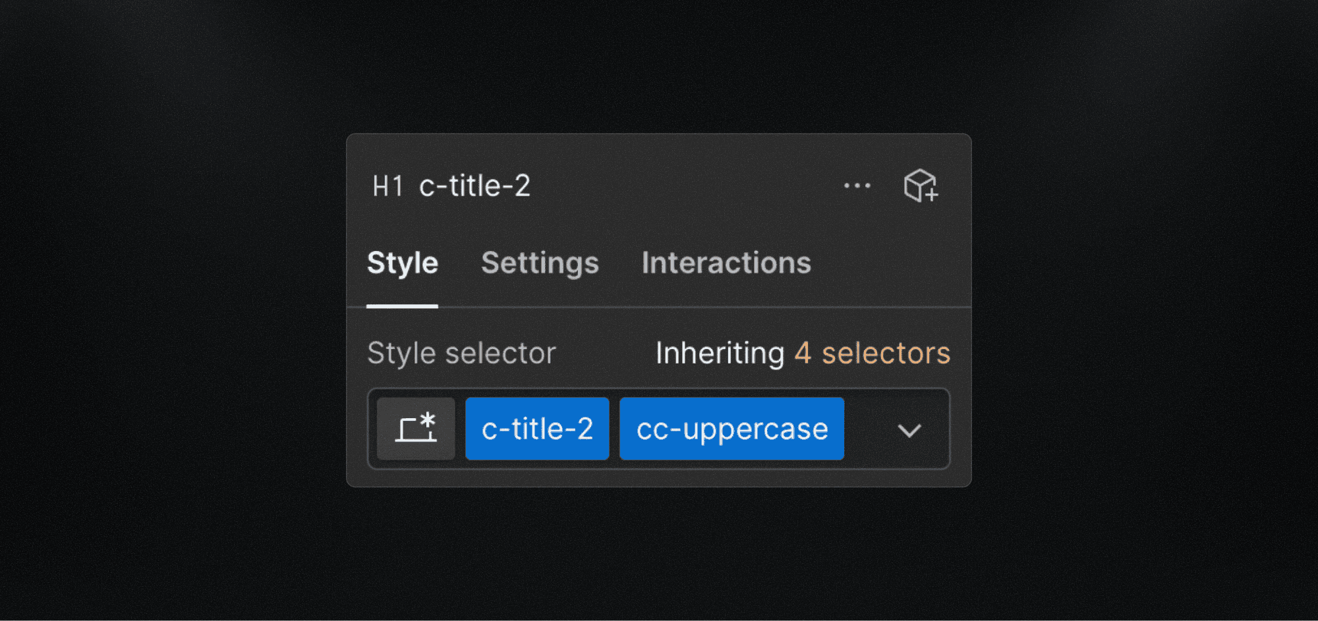Click inside the style selector input field

(870, 429)
